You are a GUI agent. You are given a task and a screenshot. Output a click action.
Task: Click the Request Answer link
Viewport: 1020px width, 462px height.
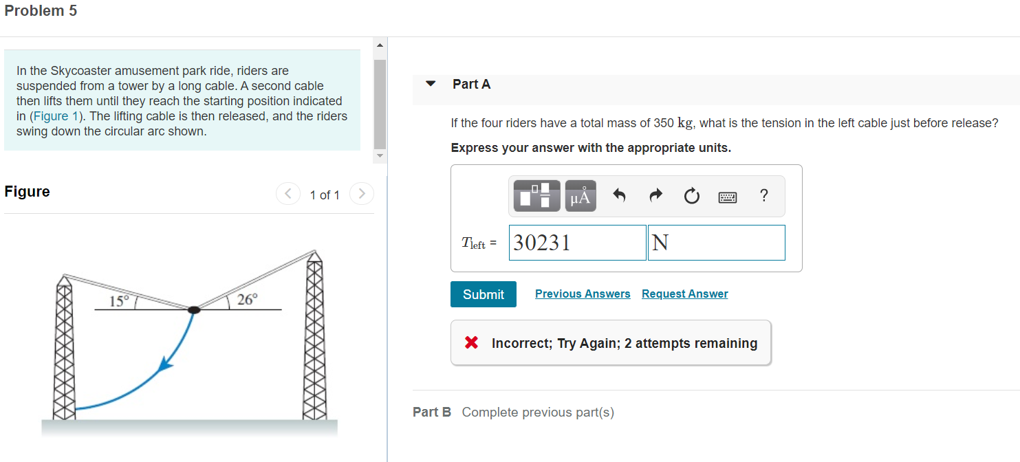685,294
